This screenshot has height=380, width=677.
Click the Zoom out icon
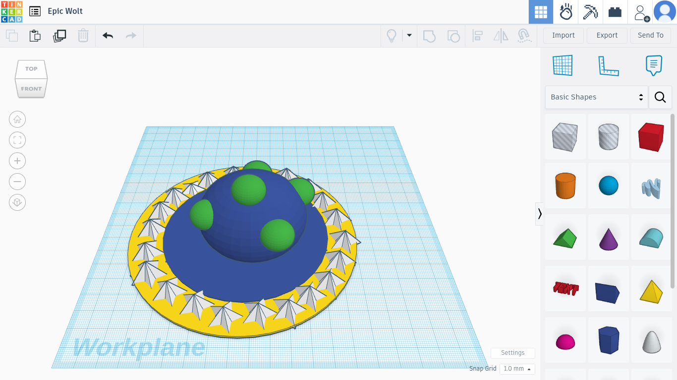click(x=17, y=182)
